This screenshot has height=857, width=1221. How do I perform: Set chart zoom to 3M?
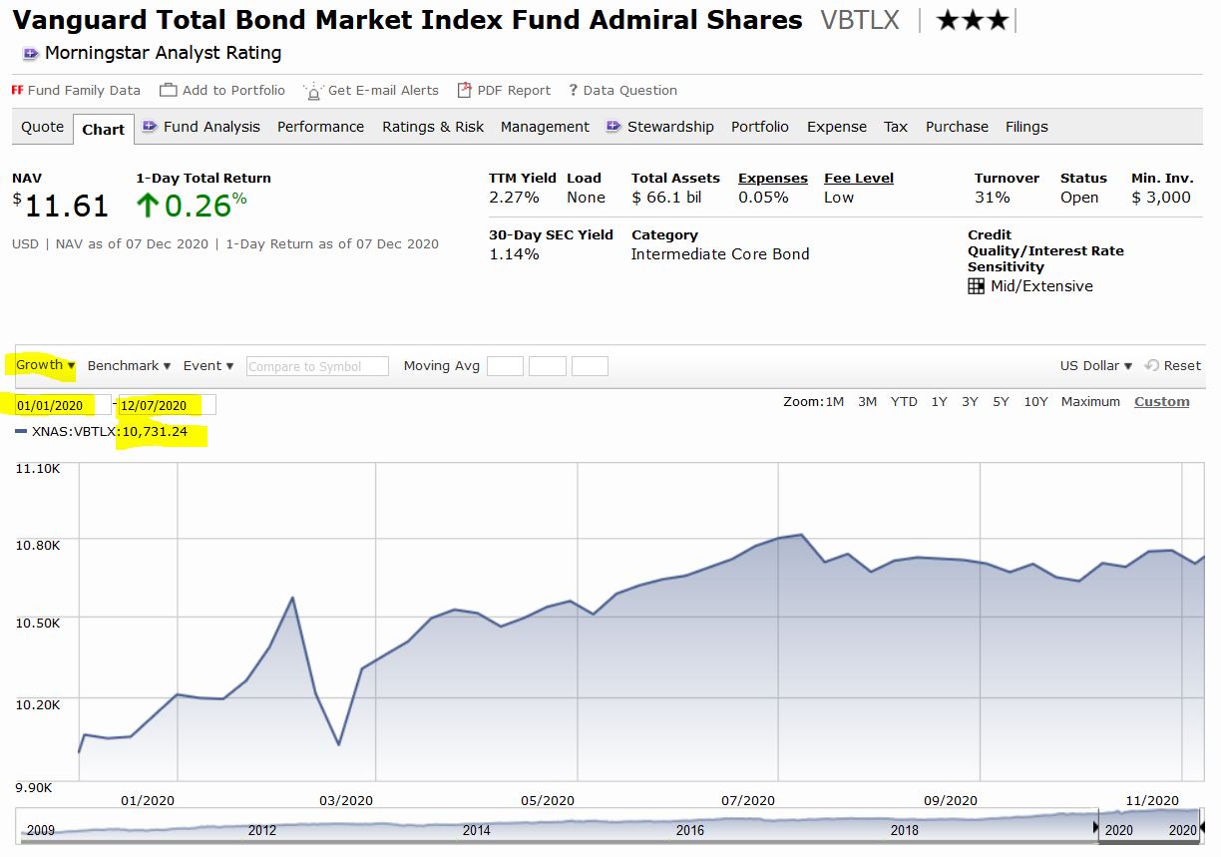tap(867, 402)
